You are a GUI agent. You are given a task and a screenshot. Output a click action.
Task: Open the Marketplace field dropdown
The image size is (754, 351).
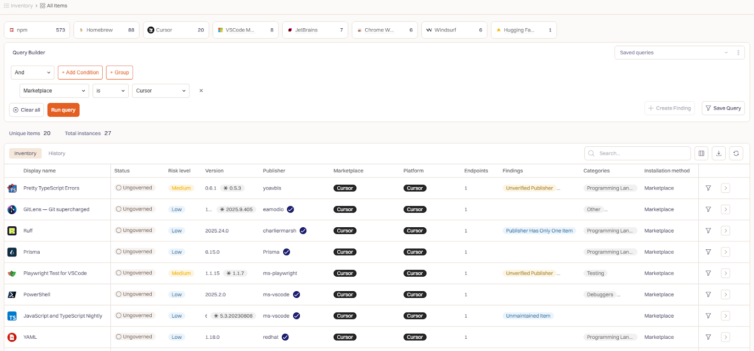click(54, 91)
